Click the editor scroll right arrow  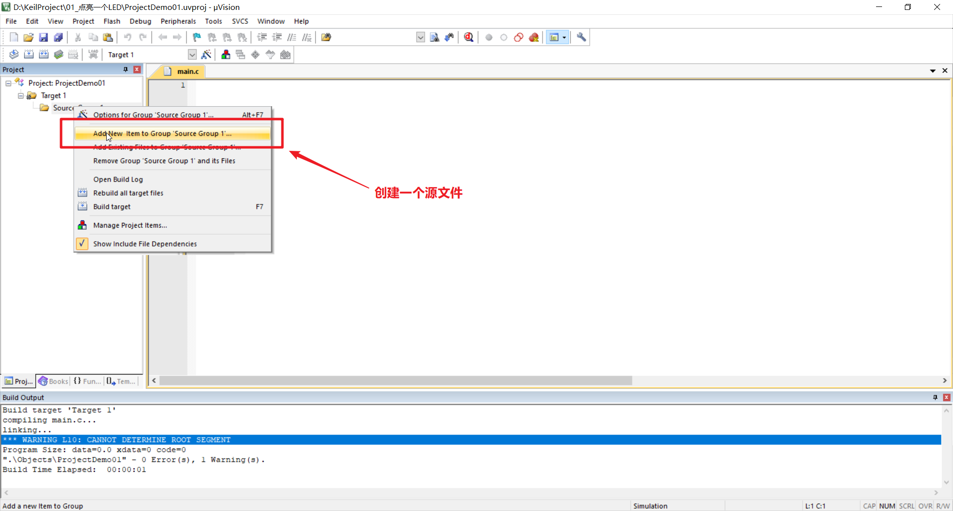[944, 381]
